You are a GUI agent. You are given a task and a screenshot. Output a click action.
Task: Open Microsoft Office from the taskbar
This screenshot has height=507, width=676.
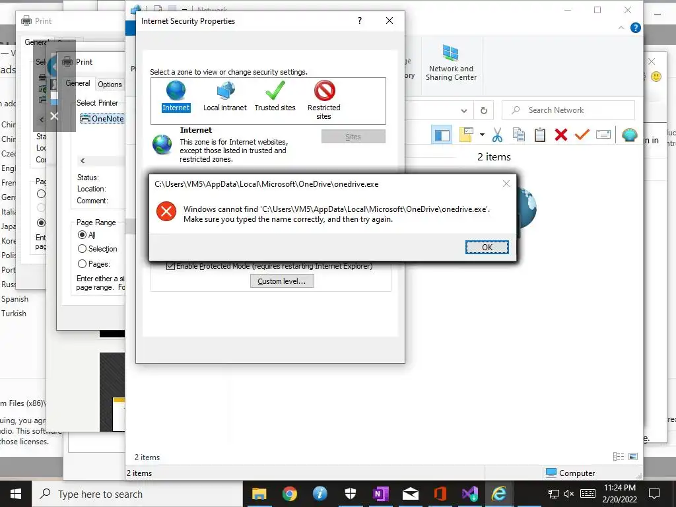(x=440, y=494)
